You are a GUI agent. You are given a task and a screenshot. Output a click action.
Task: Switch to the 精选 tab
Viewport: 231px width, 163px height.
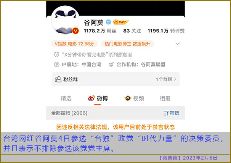coord(66,98)
